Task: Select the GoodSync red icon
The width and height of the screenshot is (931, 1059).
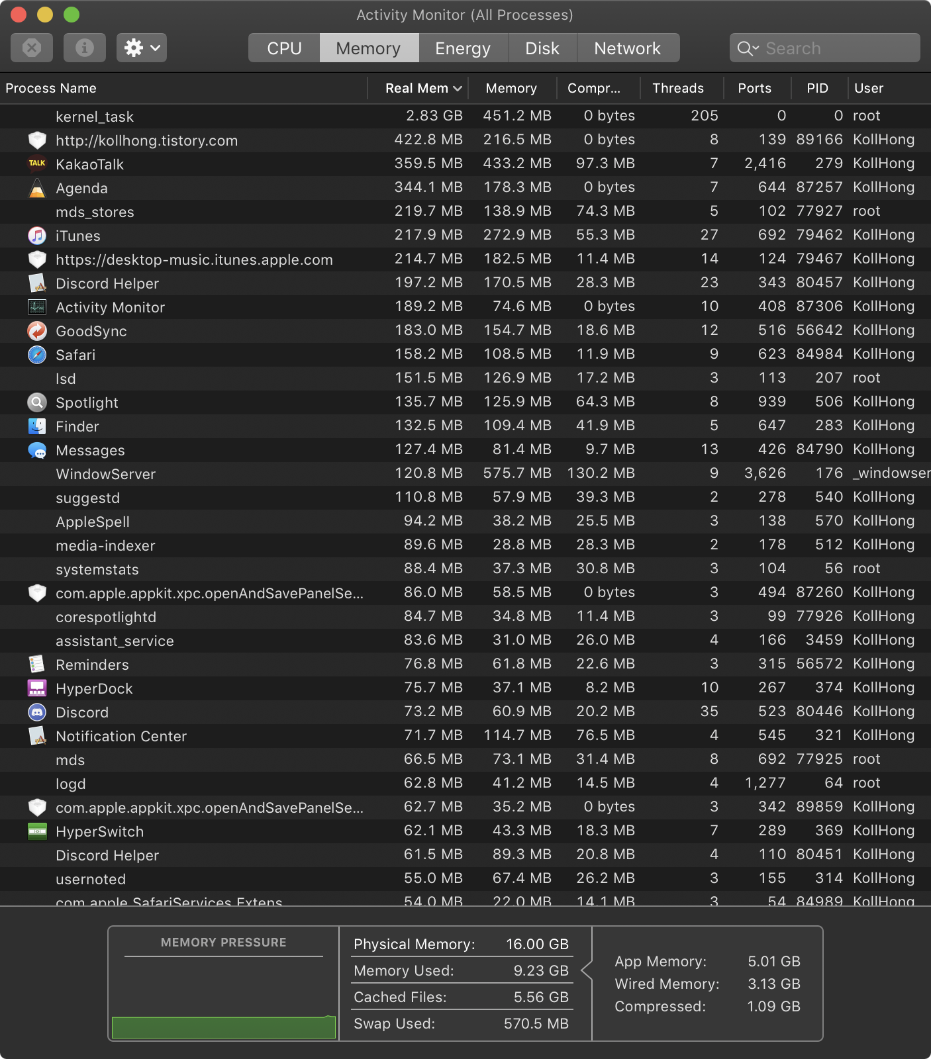Action: [37, 331]
